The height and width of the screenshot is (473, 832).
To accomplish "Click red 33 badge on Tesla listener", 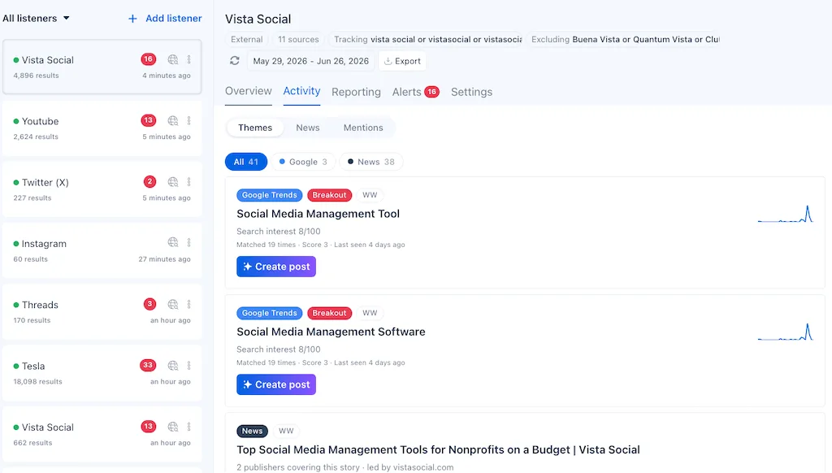I will [x=148, y=365].
